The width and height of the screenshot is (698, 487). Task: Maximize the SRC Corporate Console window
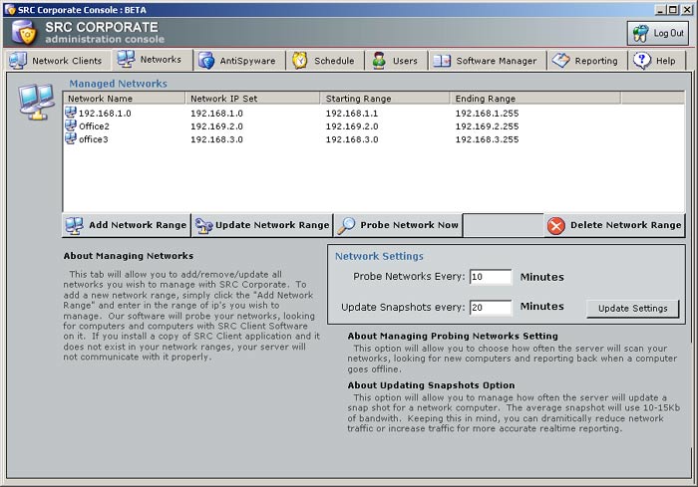673,9
